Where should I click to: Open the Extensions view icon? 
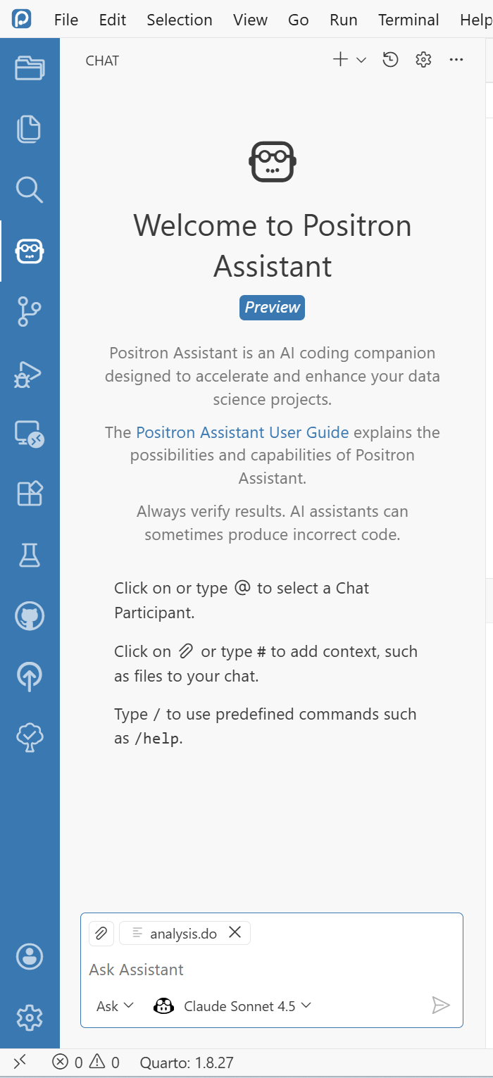click(30, 494)
